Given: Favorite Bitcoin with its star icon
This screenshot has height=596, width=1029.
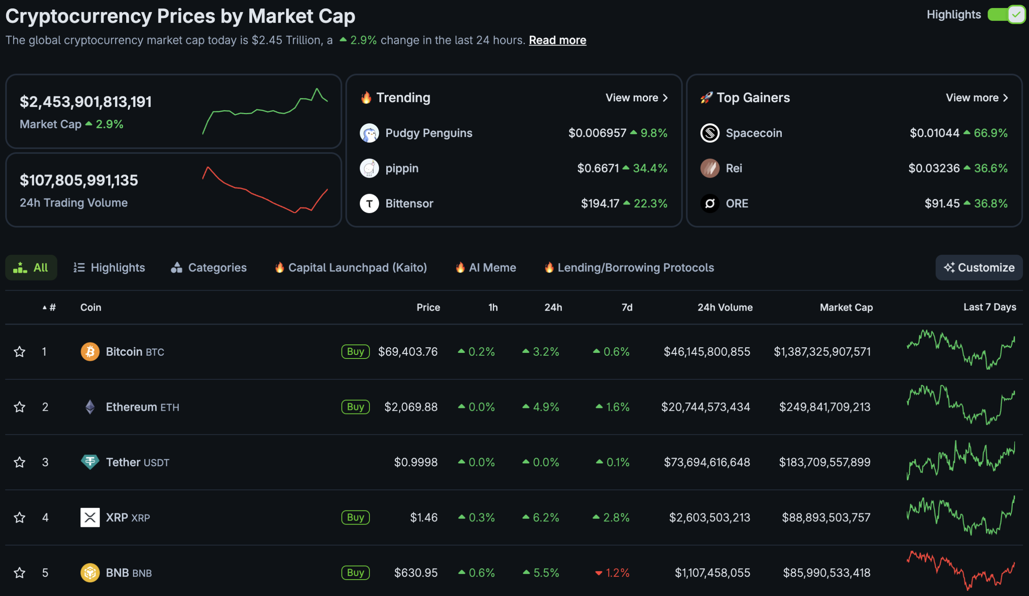Looking at the screenshot, I should click(19, 352).
